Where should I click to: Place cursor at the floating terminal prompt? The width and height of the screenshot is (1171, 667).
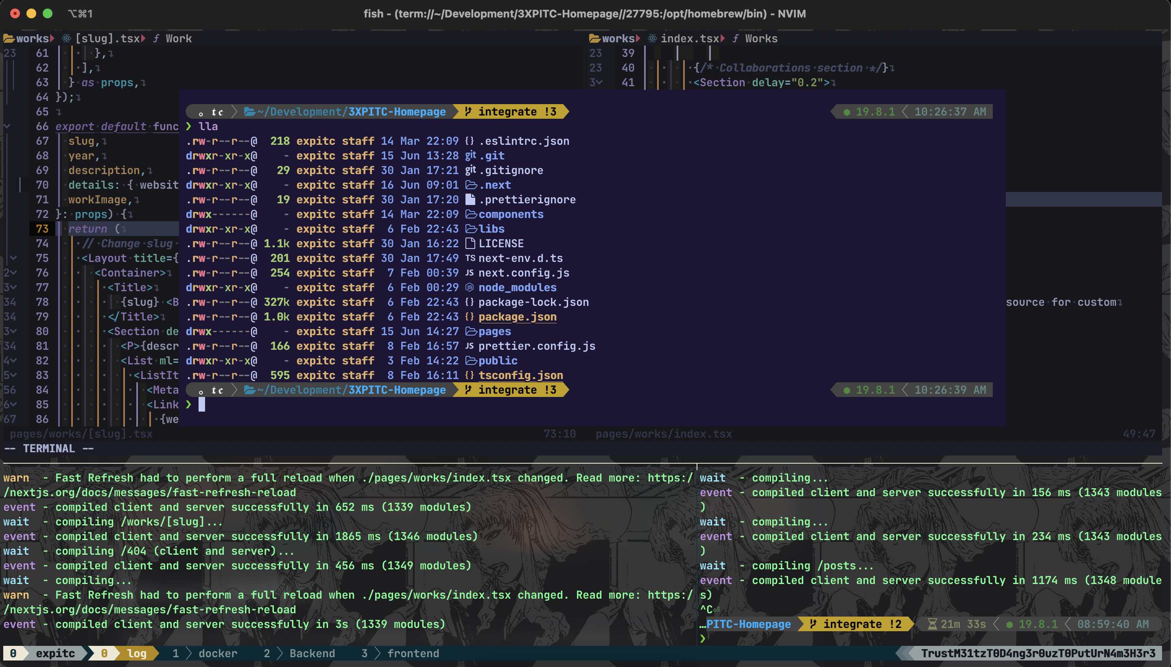[202, 405]
